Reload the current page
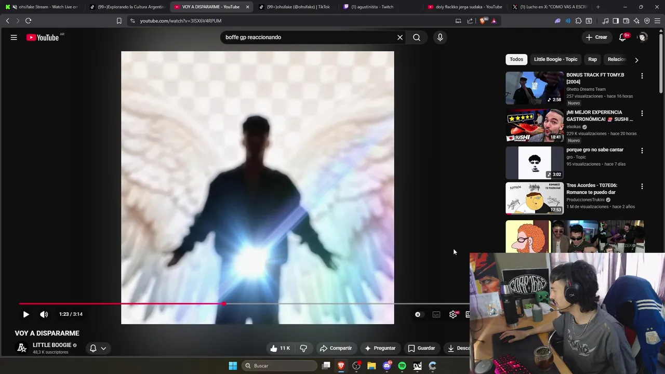665x374 pixels. coord(28,21)
